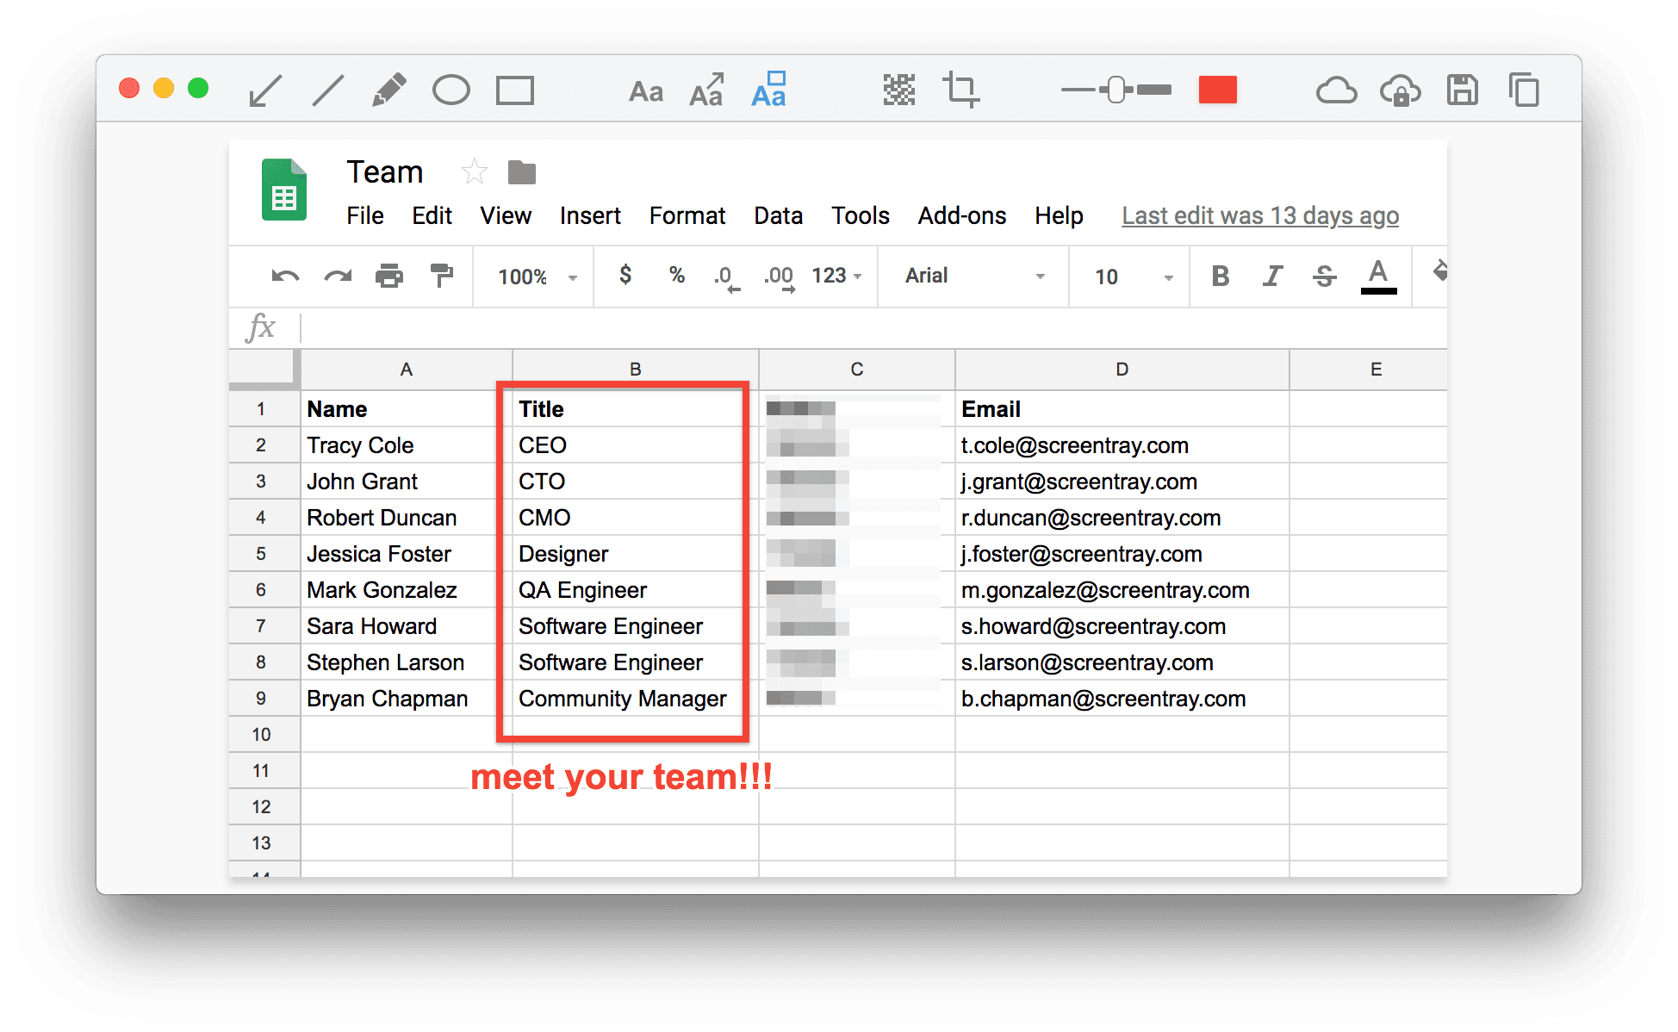This screenshot has width=1678, height=1032.
Task: Select the outlined text style tool
Action: tap(768, 90)
